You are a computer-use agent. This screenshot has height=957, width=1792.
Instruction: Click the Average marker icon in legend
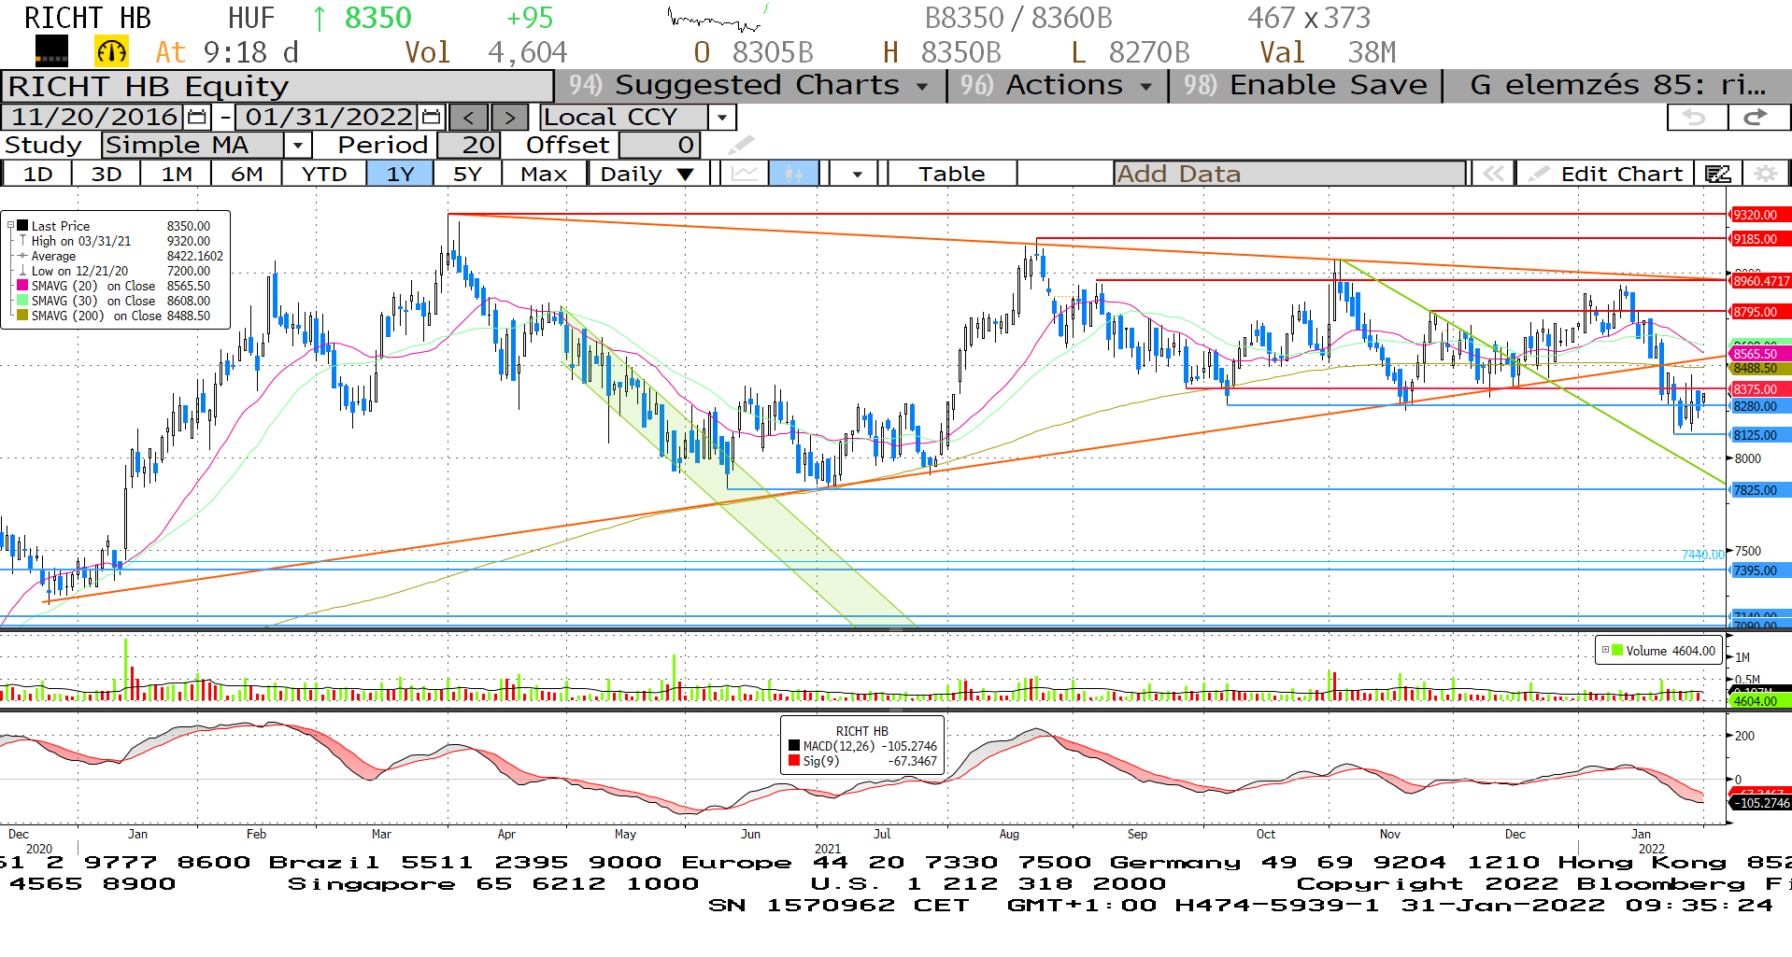tap(22, 256)
